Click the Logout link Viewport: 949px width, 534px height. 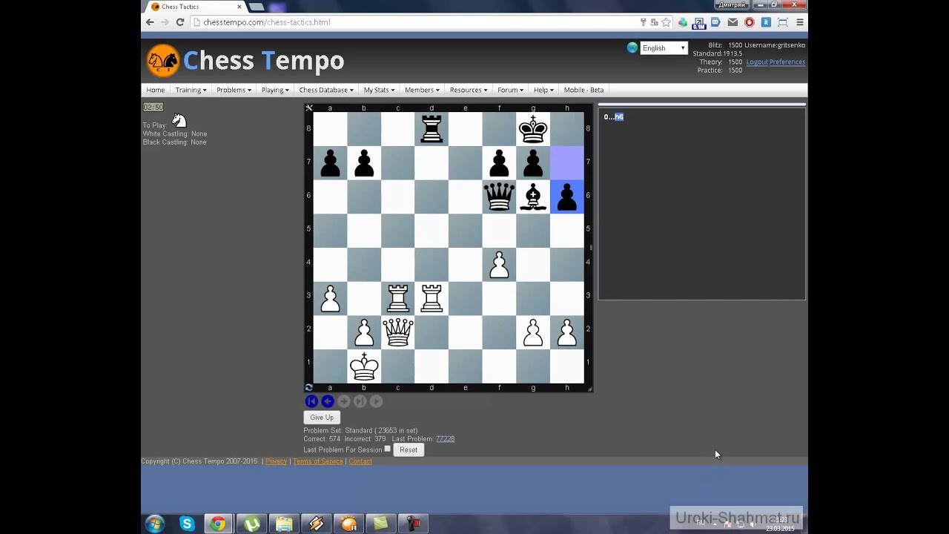pos(757,62)
